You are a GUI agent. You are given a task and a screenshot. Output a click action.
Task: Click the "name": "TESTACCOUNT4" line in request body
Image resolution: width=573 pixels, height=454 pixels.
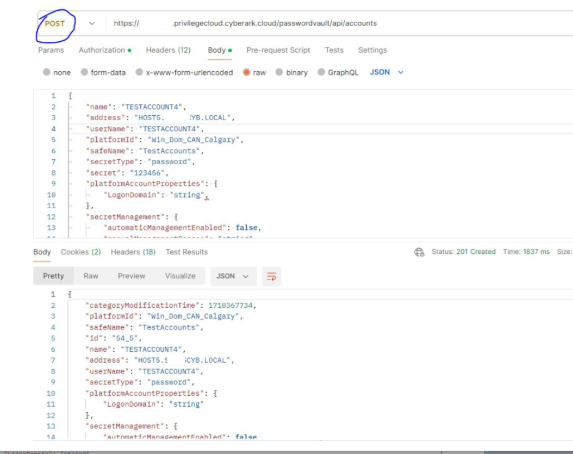[136, 107]
